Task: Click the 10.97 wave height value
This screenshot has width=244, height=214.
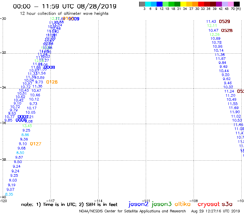Action: [27, 84]
